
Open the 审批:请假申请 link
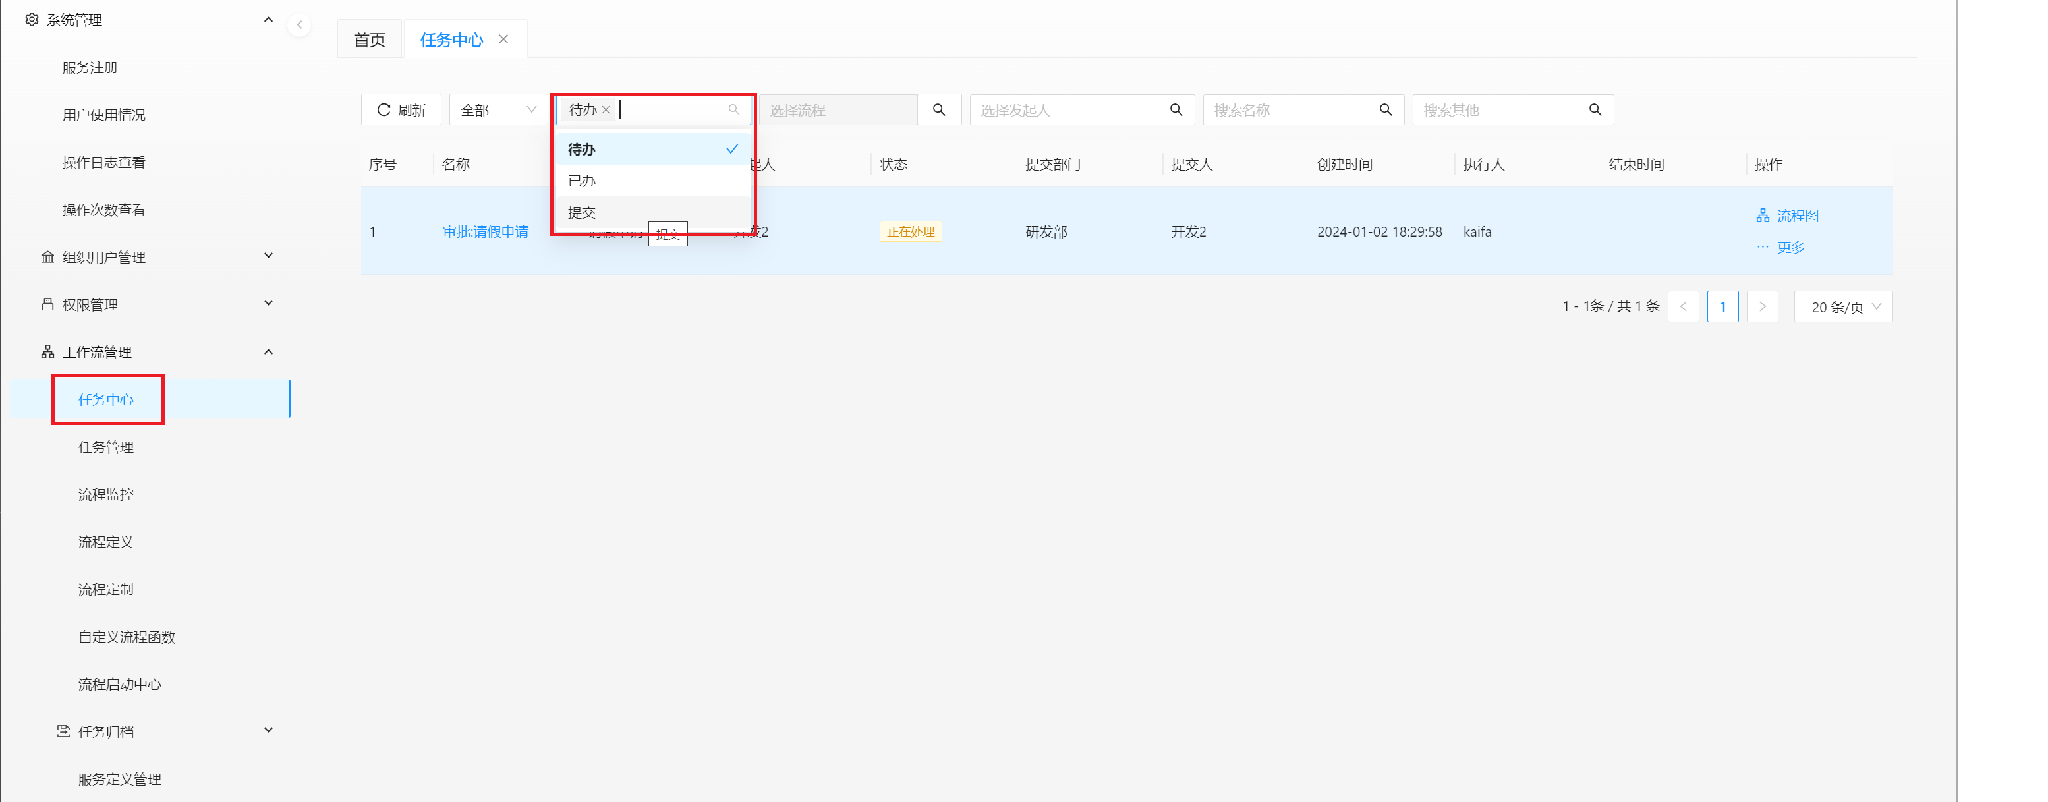pos(485,231)
